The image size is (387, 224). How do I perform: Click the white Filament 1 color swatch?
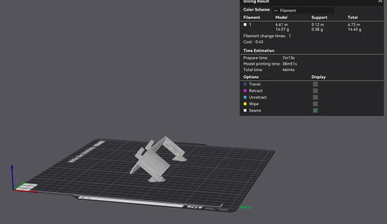click(x=245, y=25)
